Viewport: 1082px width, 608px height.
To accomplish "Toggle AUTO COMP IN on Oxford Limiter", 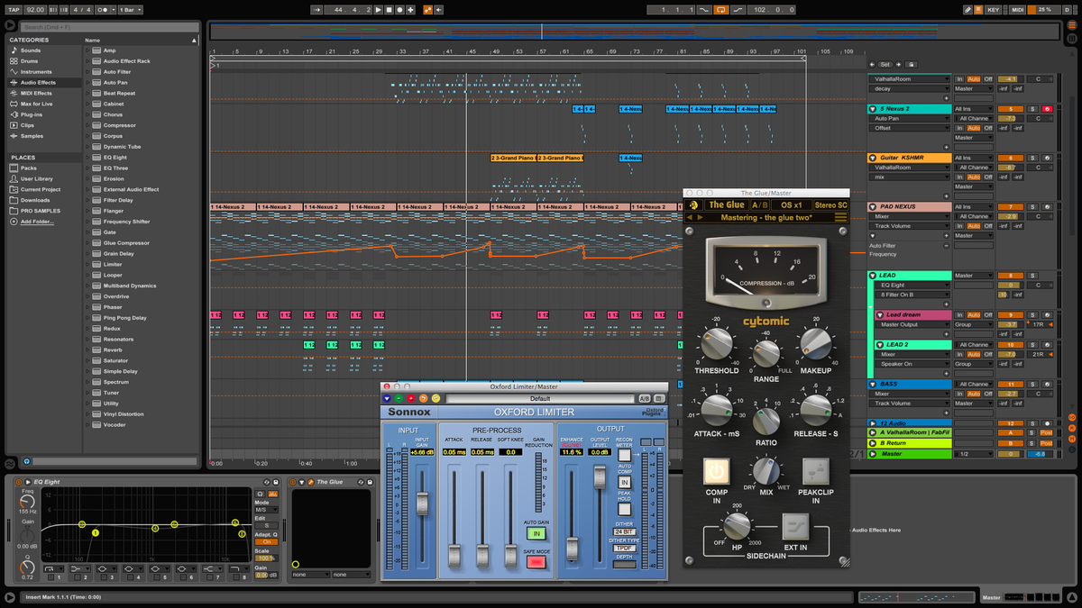I will click(x=624, y=483).
